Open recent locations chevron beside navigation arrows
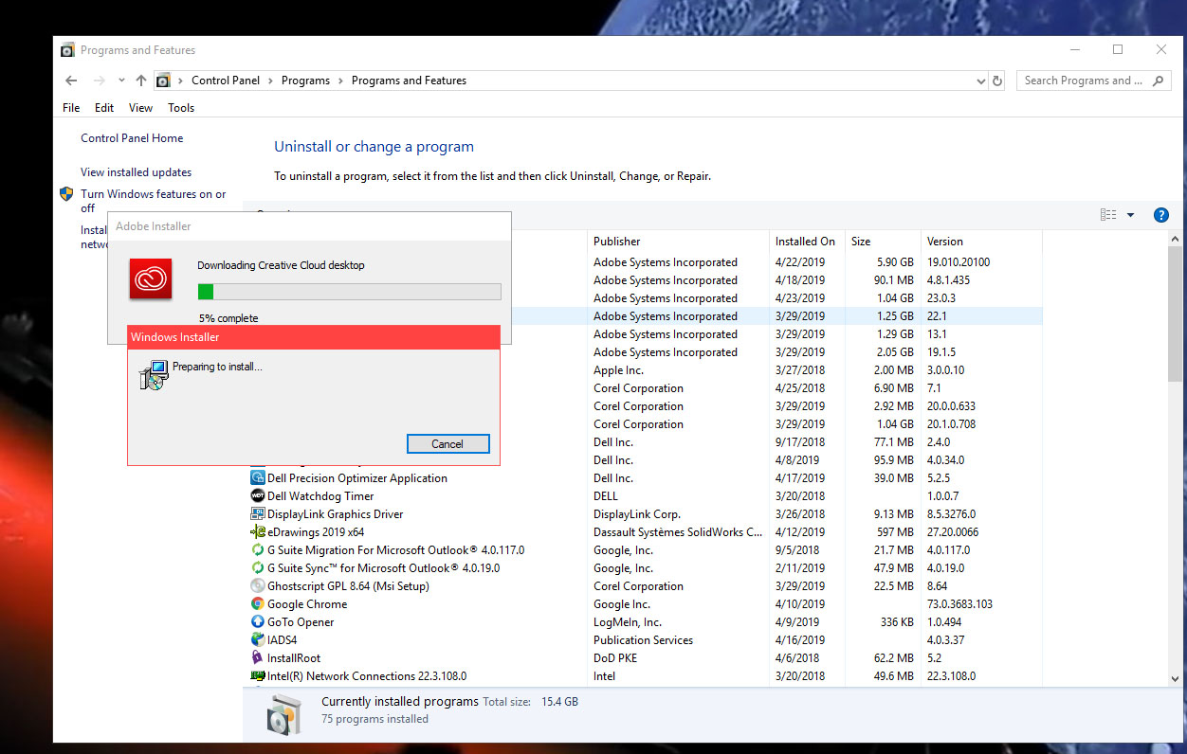 [x=120, y=81]
